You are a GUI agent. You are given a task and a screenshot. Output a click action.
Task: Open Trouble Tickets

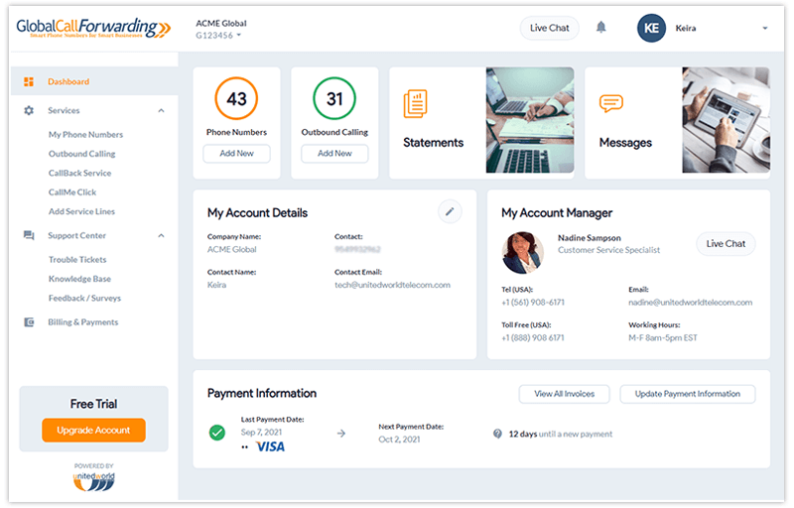click(77, 260)
